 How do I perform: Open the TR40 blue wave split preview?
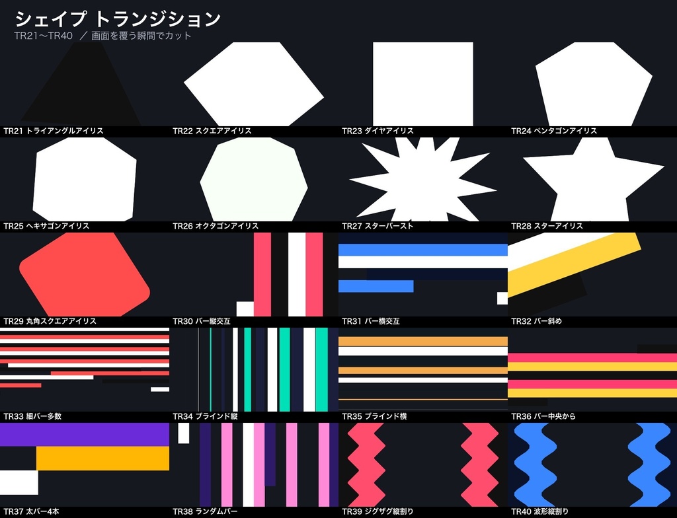pos(592,465)
